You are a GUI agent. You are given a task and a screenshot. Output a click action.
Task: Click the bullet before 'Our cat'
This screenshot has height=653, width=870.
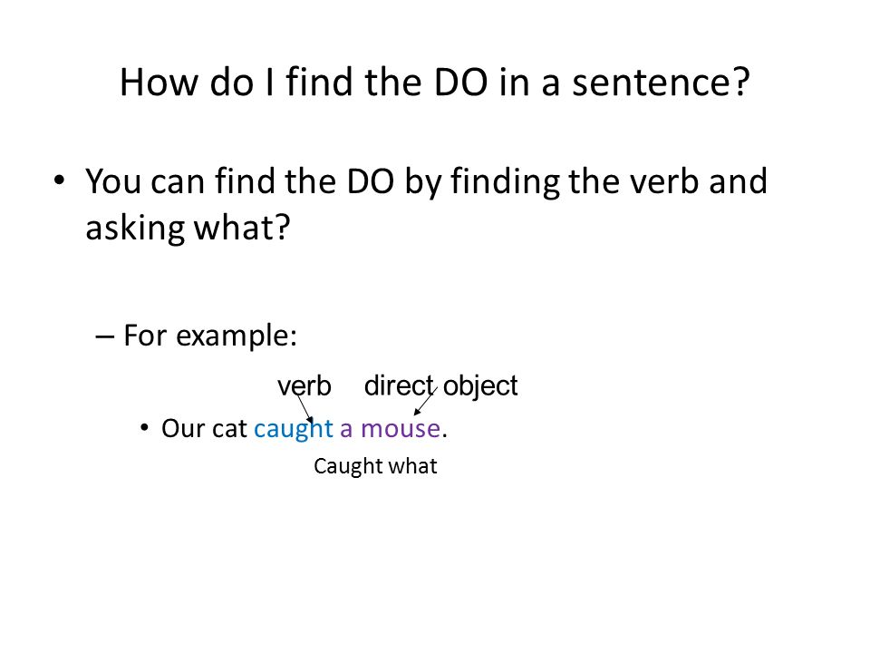click(144, 428)
